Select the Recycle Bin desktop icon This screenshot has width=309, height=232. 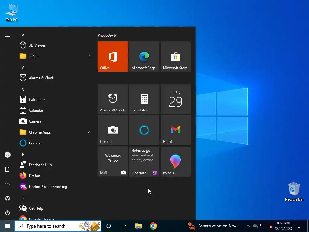coord(294,192)
